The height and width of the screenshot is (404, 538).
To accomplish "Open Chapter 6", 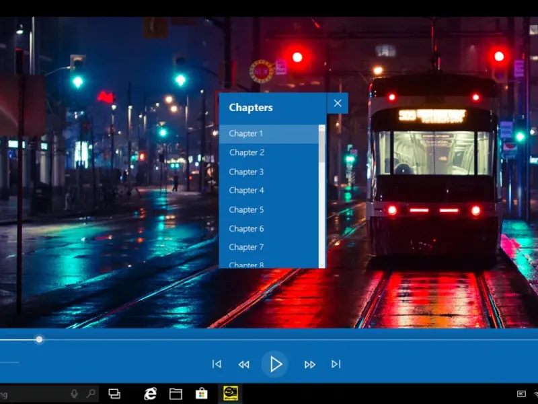I will pyautogui.click(x=246, y=228).
